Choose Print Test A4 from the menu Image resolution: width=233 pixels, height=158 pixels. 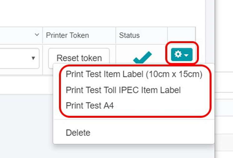click(x=90, y=106)
